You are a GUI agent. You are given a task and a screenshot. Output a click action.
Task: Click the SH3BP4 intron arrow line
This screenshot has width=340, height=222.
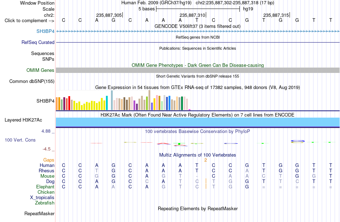pos(198,31)
